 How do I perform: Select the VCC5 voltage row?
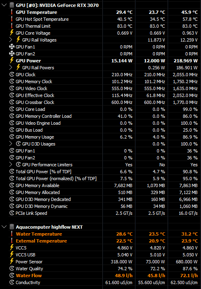point(104,248)
